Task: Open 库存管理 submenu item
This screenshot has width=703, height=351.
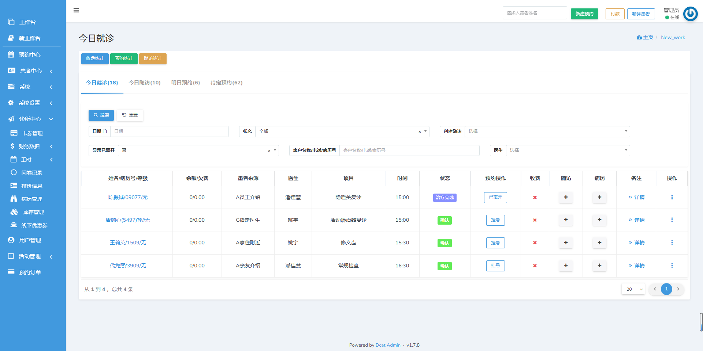Action: pyautogui.click(x=33, y=212)
